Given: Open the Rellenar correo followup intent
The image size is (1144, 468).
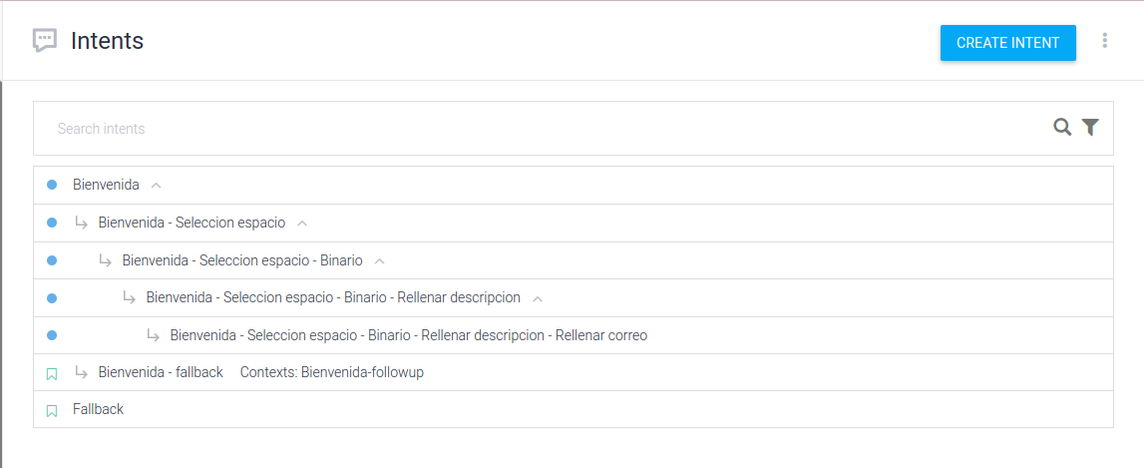Looking at the screenshot, I should [x=408, y=335].
